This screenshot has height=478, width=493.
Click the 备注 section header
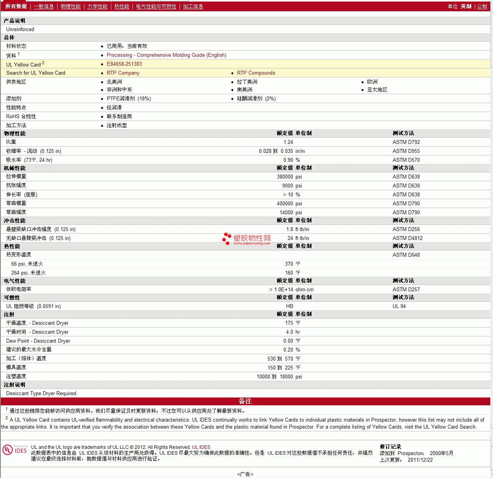click(245, 401)
